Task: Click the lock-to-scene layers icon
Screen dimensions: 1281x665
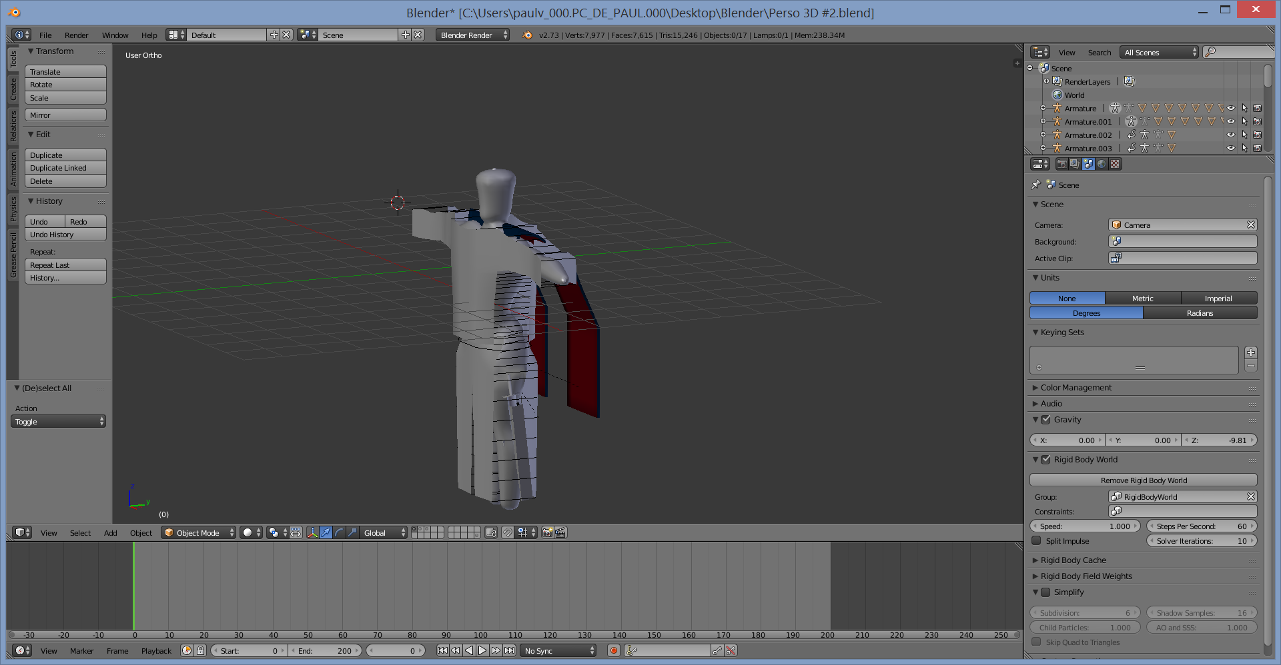Action: [x=491, y=532]
